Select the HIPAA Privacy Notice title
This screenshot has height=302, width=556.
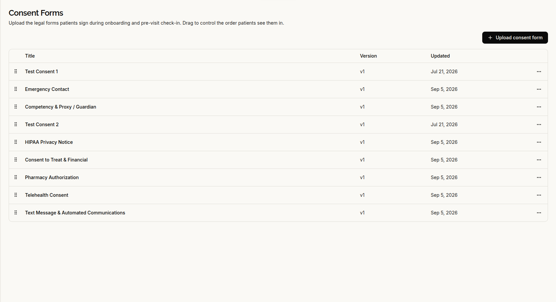click(49, 142)
